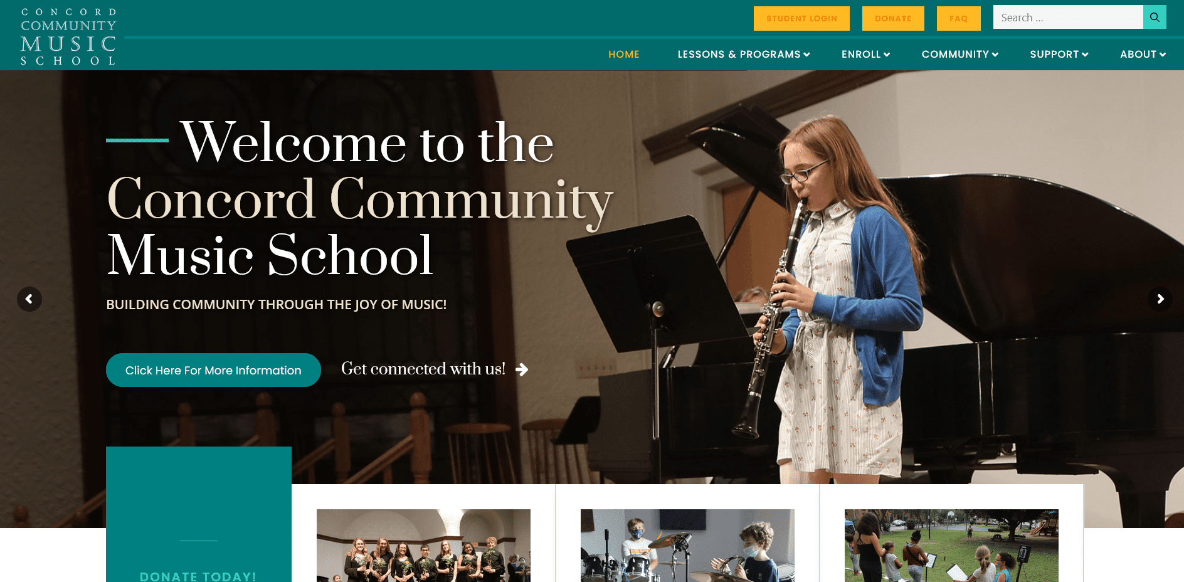Open the FAQ button

pyautogui.click(x=958, y=18)
